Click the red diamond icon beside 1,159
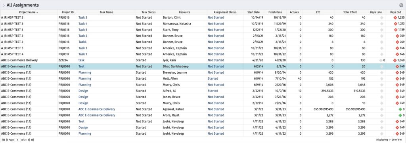The image size is (406, 143). tap(395, 30)
